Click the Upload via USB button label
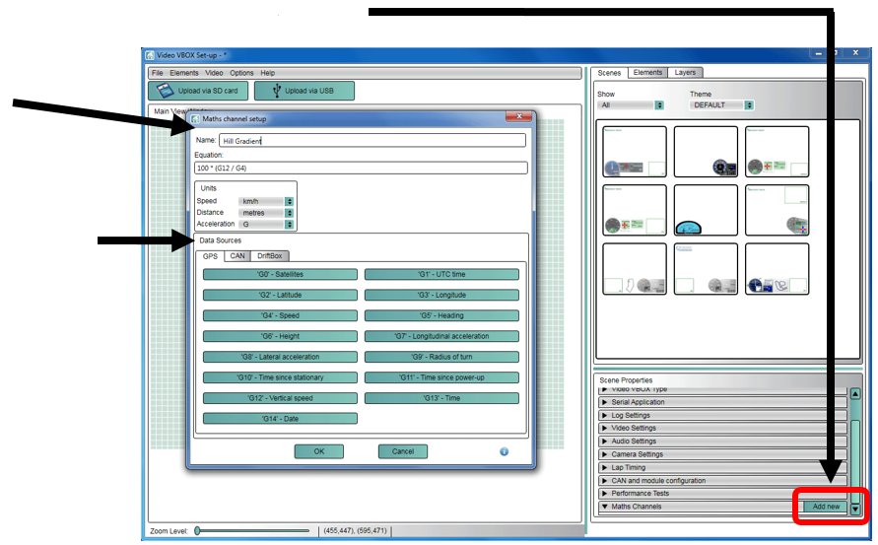Viewport: 878px width, 545px height. [309, 91]
